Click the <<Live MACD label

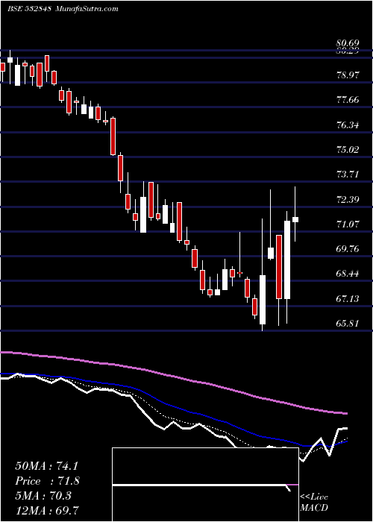314,503
